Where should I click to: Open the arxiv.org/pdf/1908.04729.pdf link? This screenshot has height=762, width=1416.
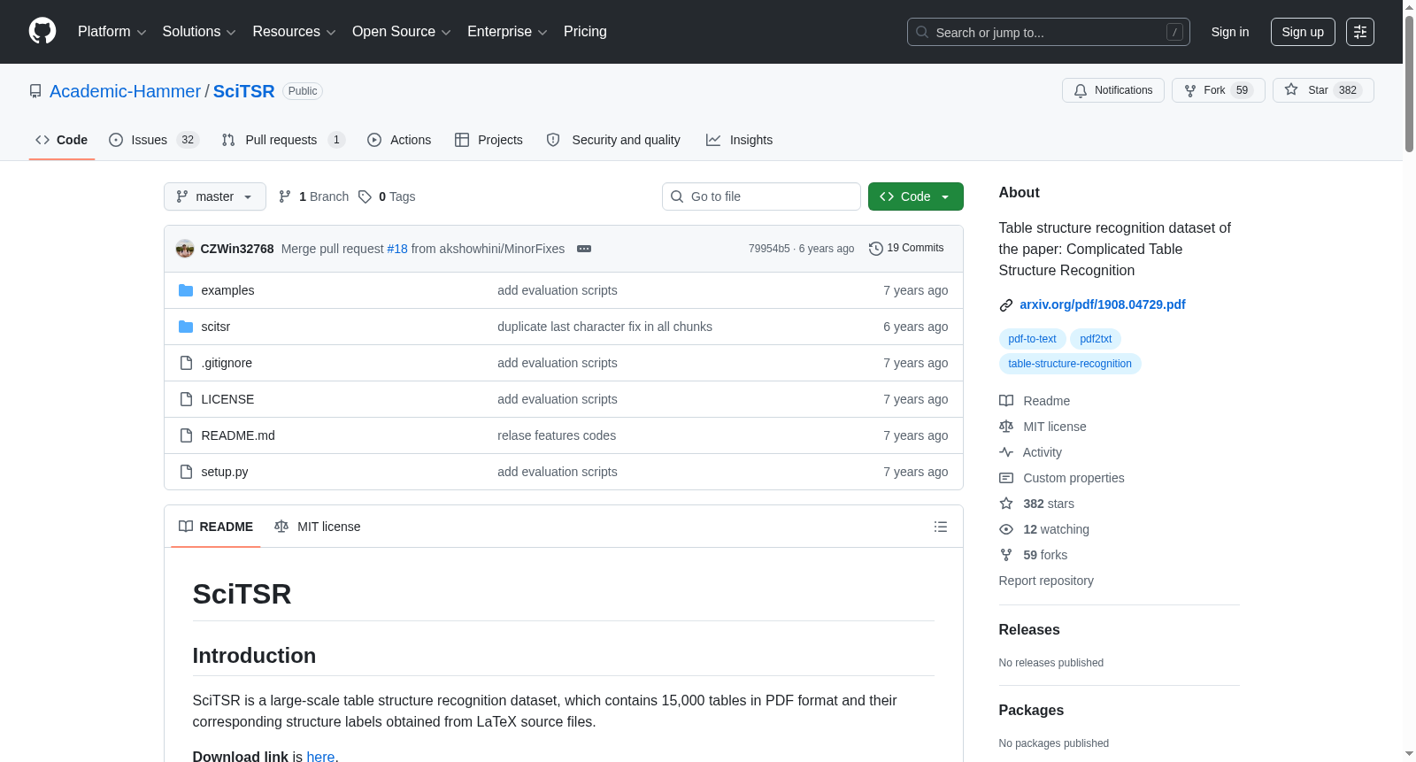point(1103,304)
